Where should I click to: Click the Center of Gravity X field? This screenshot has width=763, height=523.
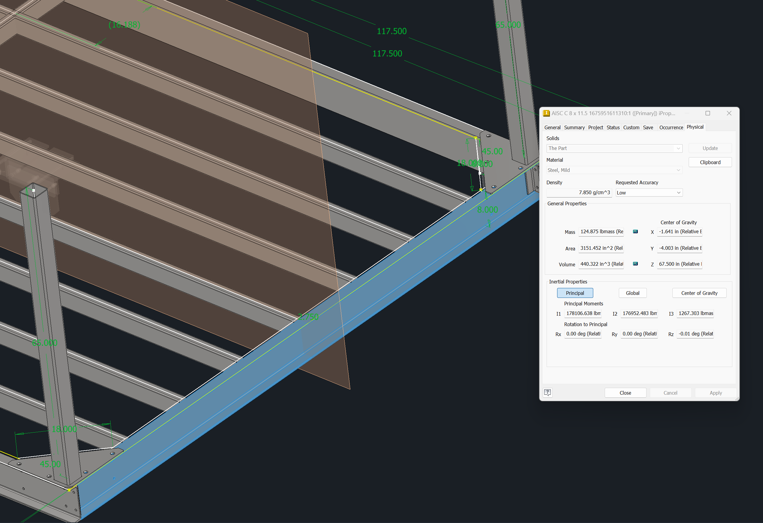[x=679, y=231]
